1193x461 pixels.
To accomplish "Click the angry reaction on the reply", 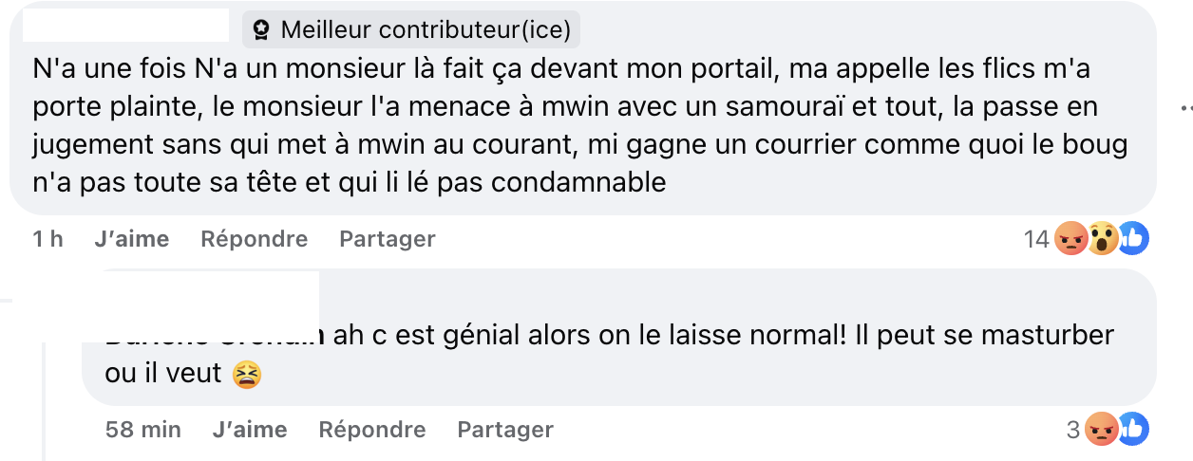I will tap(1102, 430).
